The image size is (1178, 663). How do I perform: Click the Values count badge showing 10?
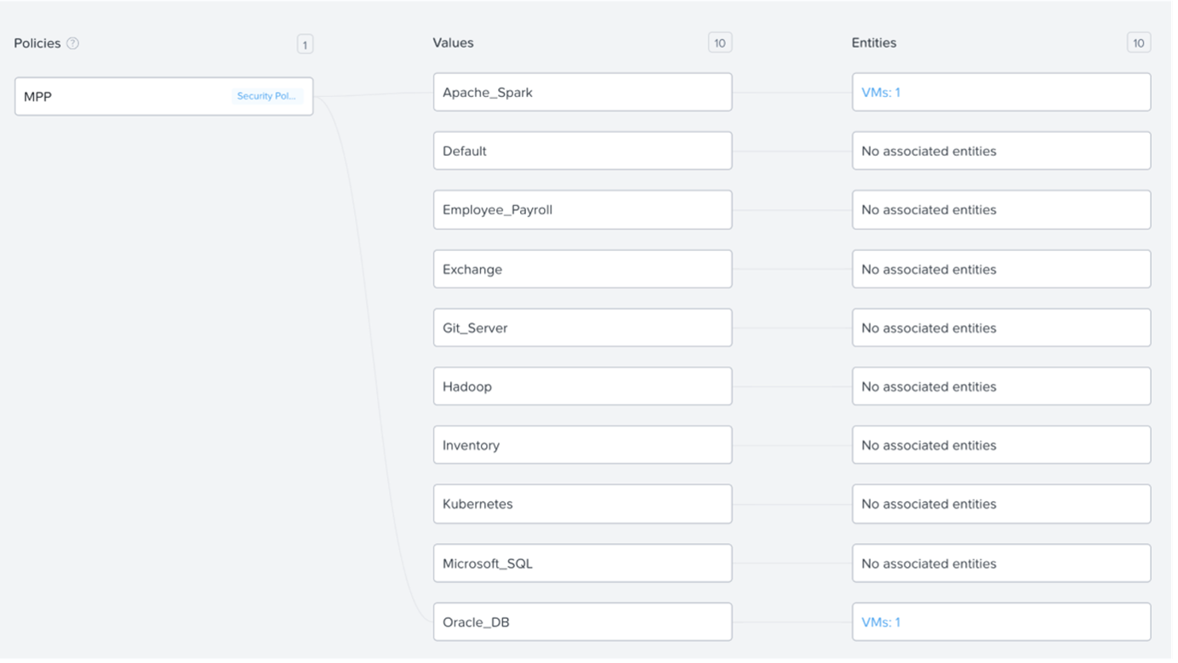720,43
